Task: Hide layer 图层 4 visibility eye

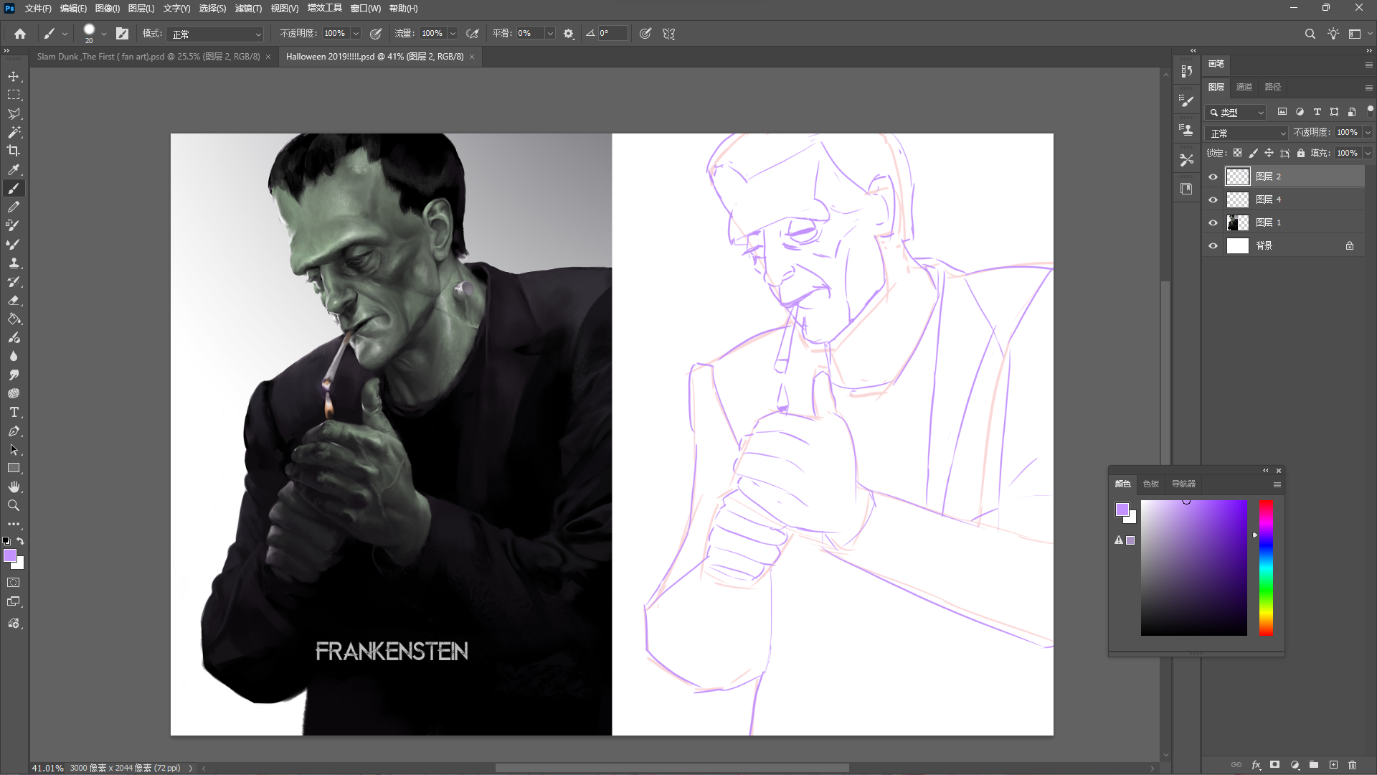Action: (1213, 199)
